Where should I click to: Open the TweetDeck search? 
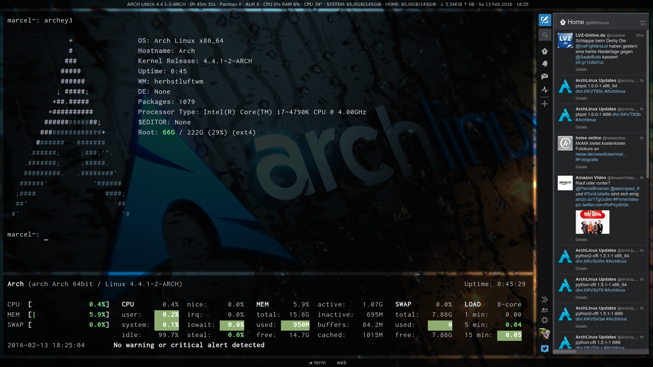(x=545, y=35)
